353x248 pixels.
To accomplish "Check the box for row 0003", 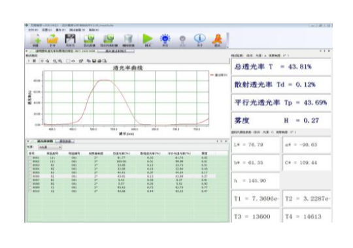I will click(x=30, y=165).
